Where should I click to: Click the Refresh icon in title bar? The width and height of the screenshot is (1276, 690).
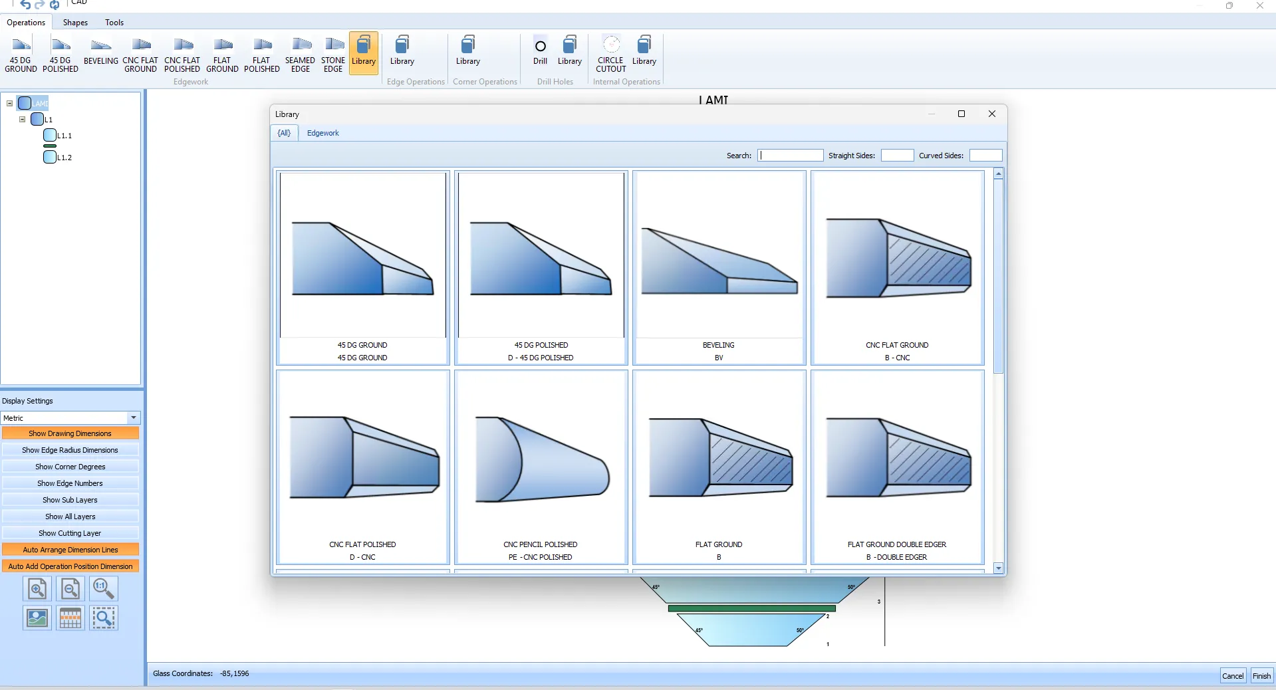click(55, 5)
